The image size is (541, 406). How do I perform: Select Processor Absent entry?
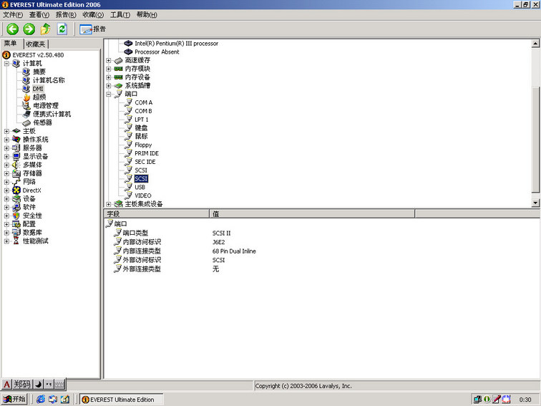click(157, 52)
